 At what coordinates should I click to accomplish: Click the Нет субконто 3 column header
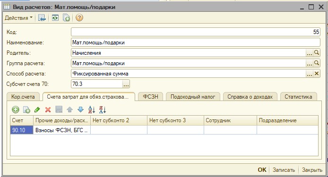(x=175, y=120)
